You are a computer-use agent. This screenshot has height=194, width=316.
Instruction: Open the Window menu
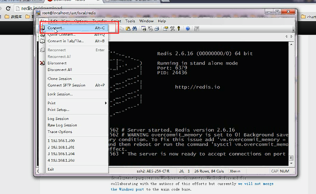pyautogui.click(x=146, y=21)
